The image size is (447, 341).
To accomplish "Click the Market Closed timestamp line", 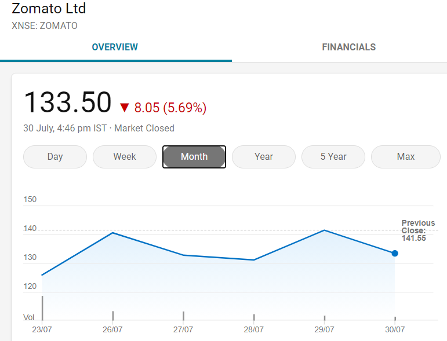I will click(99, 128).
